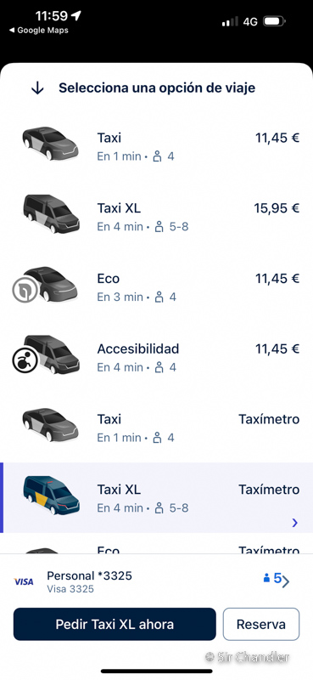
Task: Expand selected Taxi XL details chevron
Action: [x=295, y=523]
